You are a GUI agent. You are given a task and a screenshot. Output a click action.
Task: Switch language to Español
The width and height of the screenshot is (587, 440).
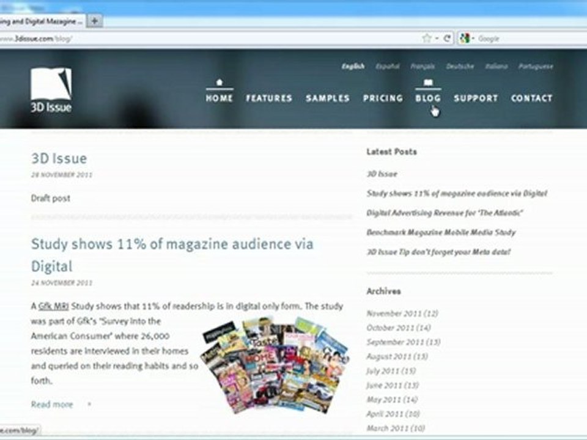[x=388, y=66]
